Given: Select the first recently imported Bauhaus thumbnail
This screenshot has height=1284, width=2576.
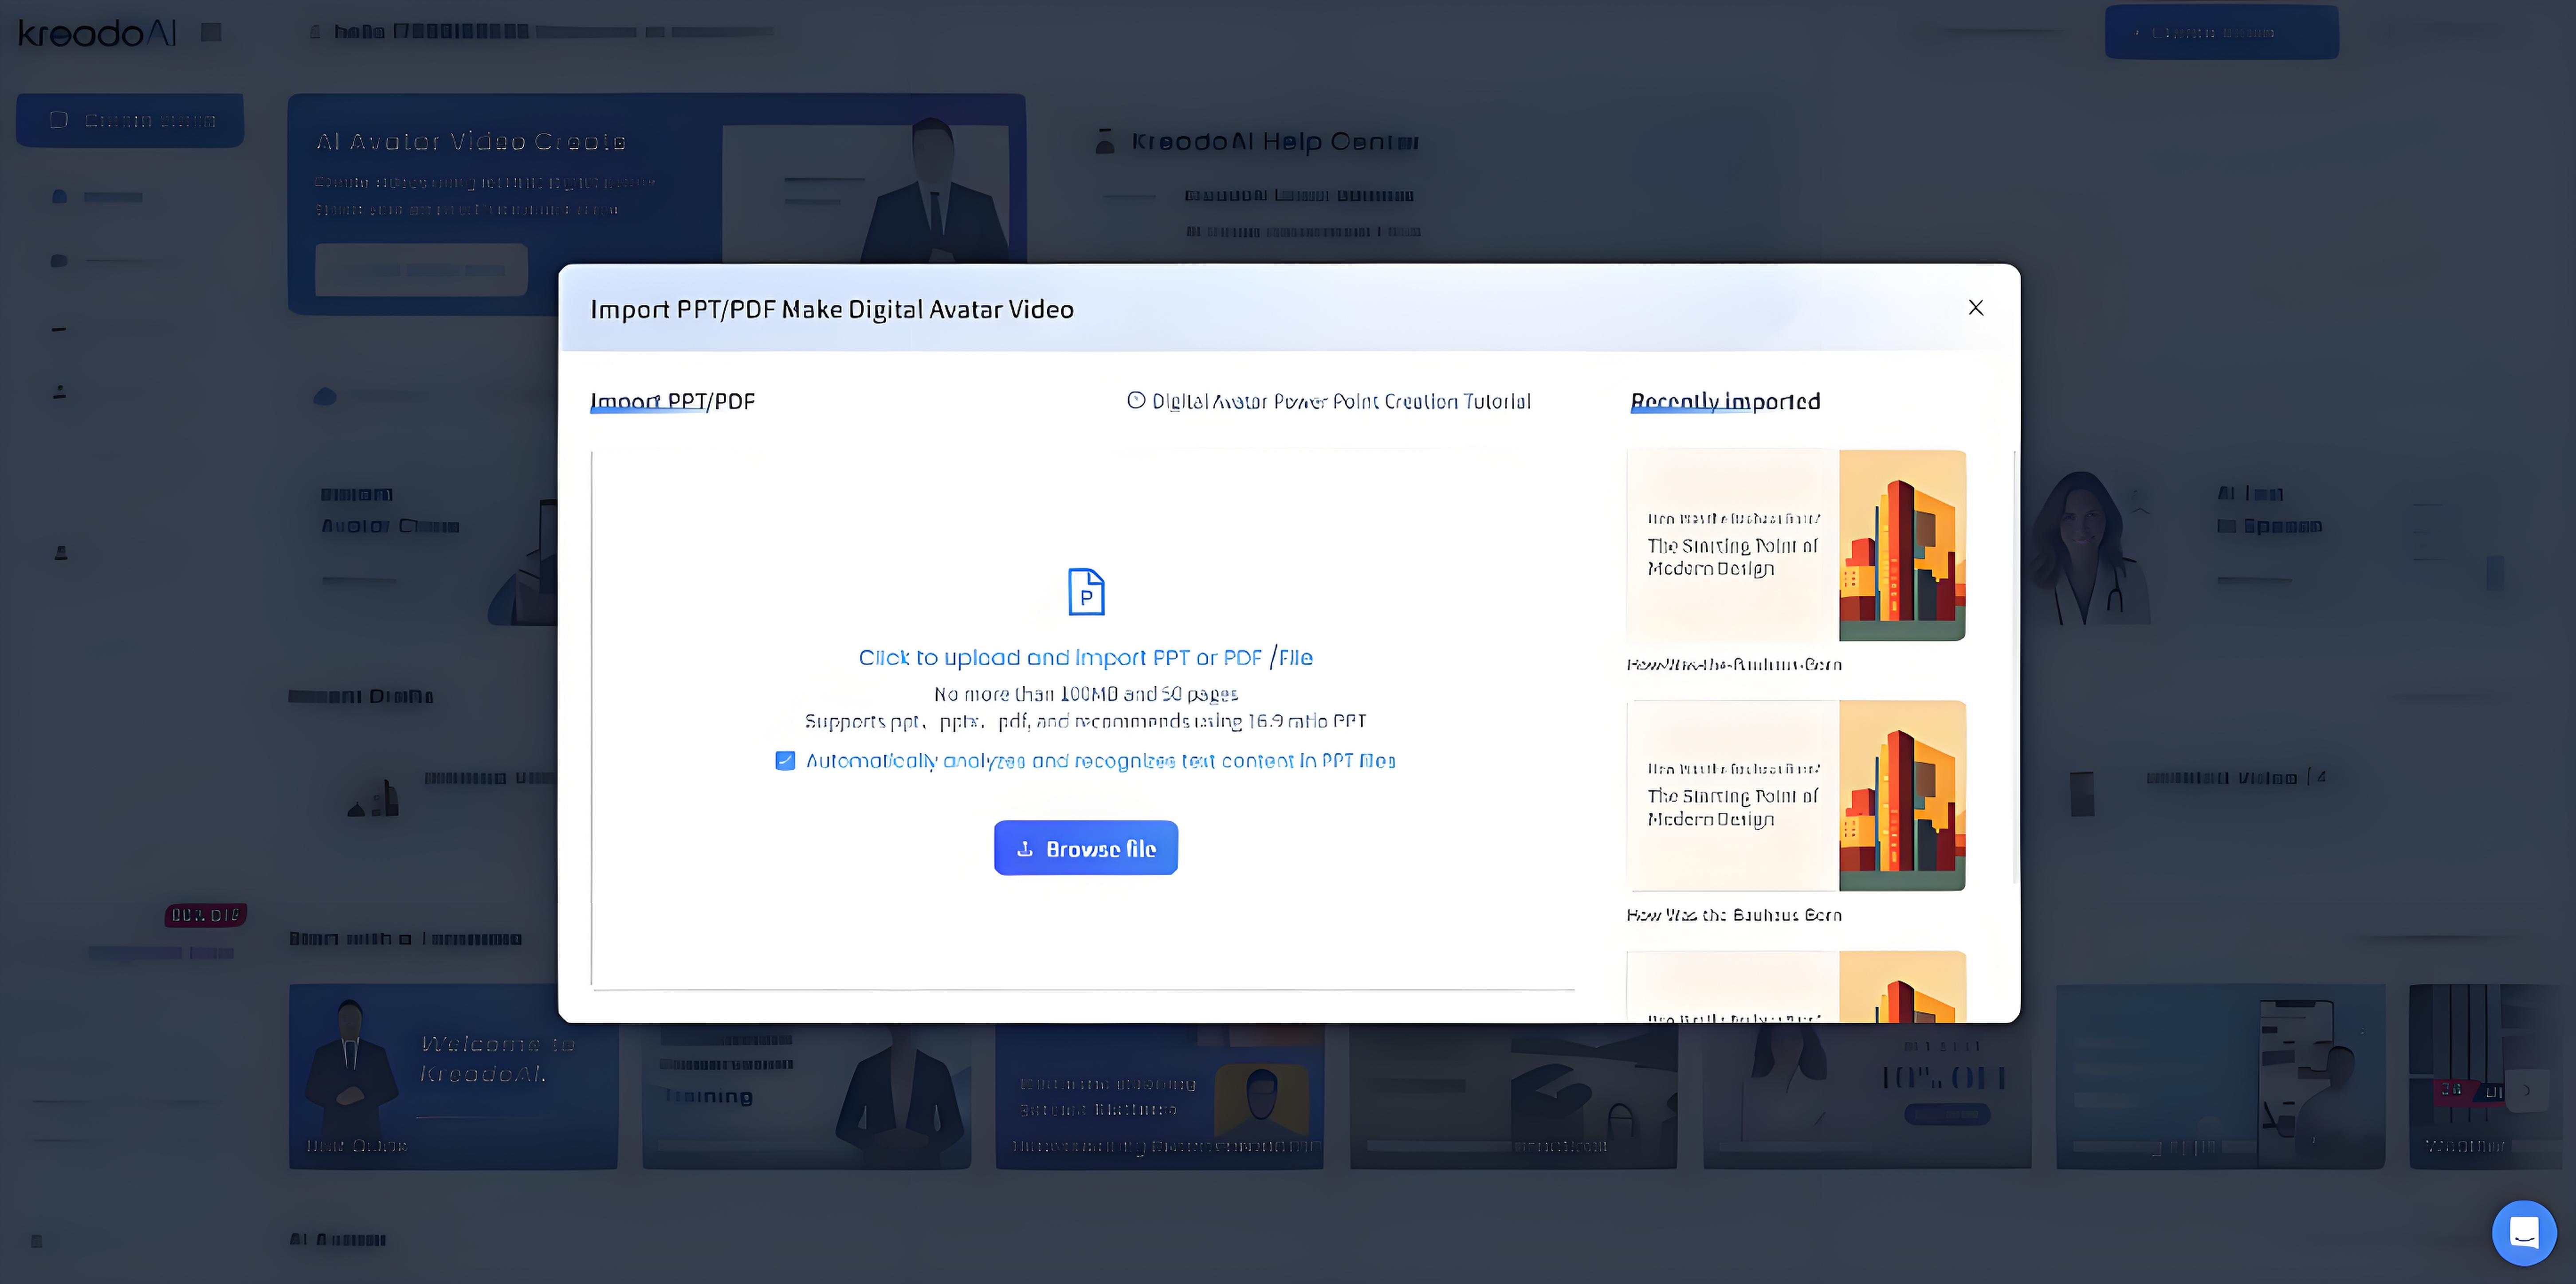Looking at the screenshot, I should [x=1796, y=545].
